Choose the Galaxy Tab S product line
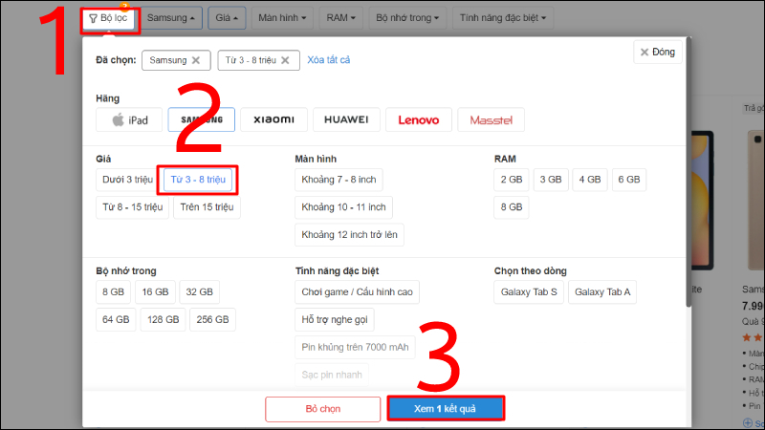765x430 pixels. pyautogui.click(x=529, y=292)
